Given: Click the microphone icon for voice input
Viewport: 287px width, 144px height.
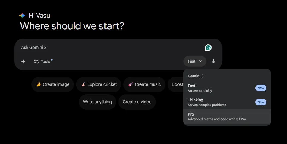Looking at the screenshot, I should point(213,61).
